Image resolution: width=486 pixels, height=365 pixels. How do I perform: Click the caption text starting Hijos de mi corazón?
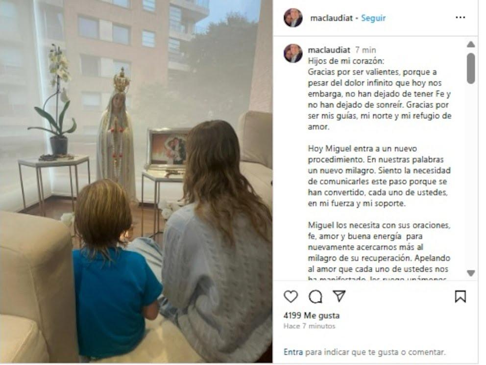click(379, 94)
